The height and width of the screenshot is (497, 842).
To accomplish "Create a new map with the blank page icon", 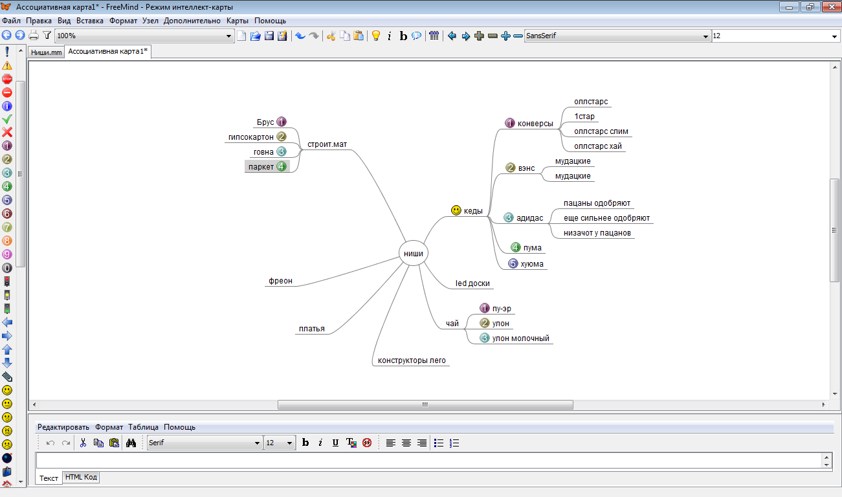I will (x=242, y=36).
